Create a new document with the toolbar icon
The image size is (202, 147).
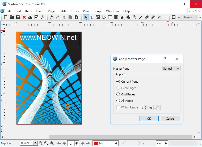point(6,17)
